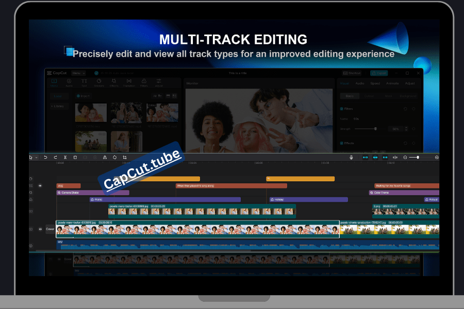Select the second orange sticker clip
Screen dimensions: 464x309
pyautogui.click(x=301, y=179)
